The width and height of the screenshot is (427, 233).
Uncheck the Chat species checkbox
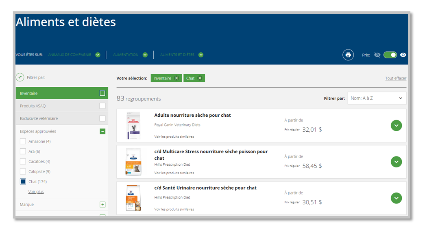[23, 182]
